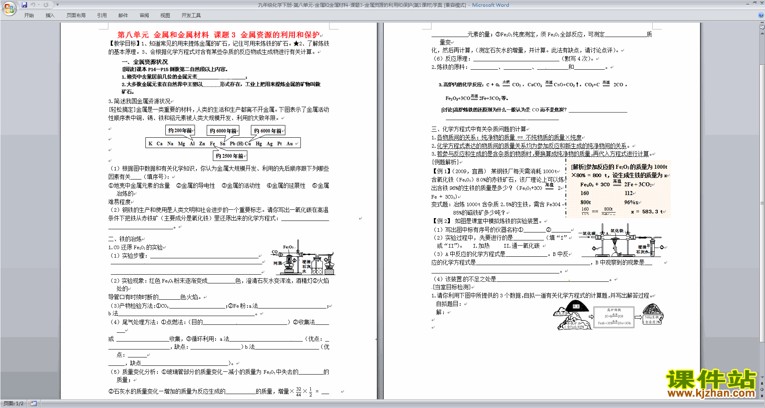Screen dimensions: 765x408
Task: Select the blast furnace flow diagram image
Action: tap(609, 316)
